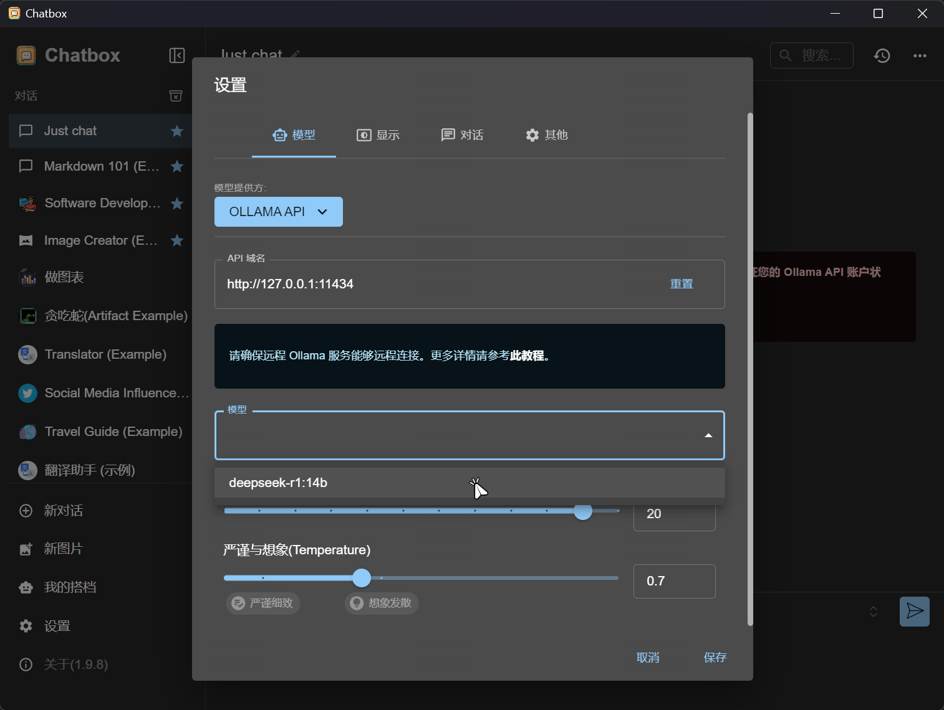Click the context message count slider handle
944x710 pixels.
[583, 511]
